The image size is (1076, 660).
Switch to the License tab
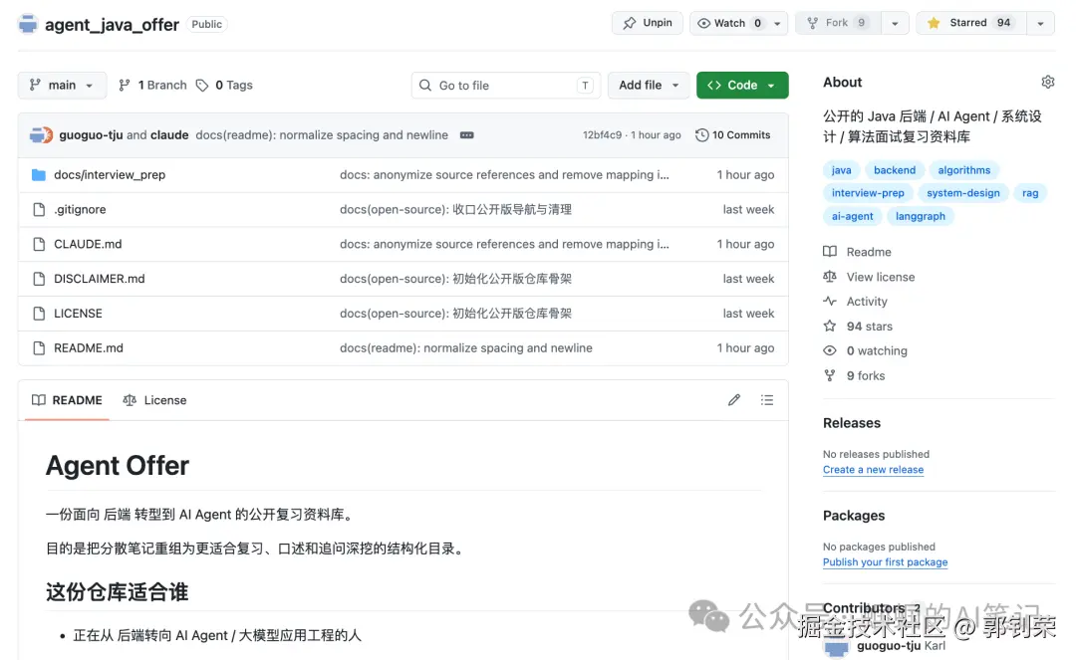coord(155,400)
